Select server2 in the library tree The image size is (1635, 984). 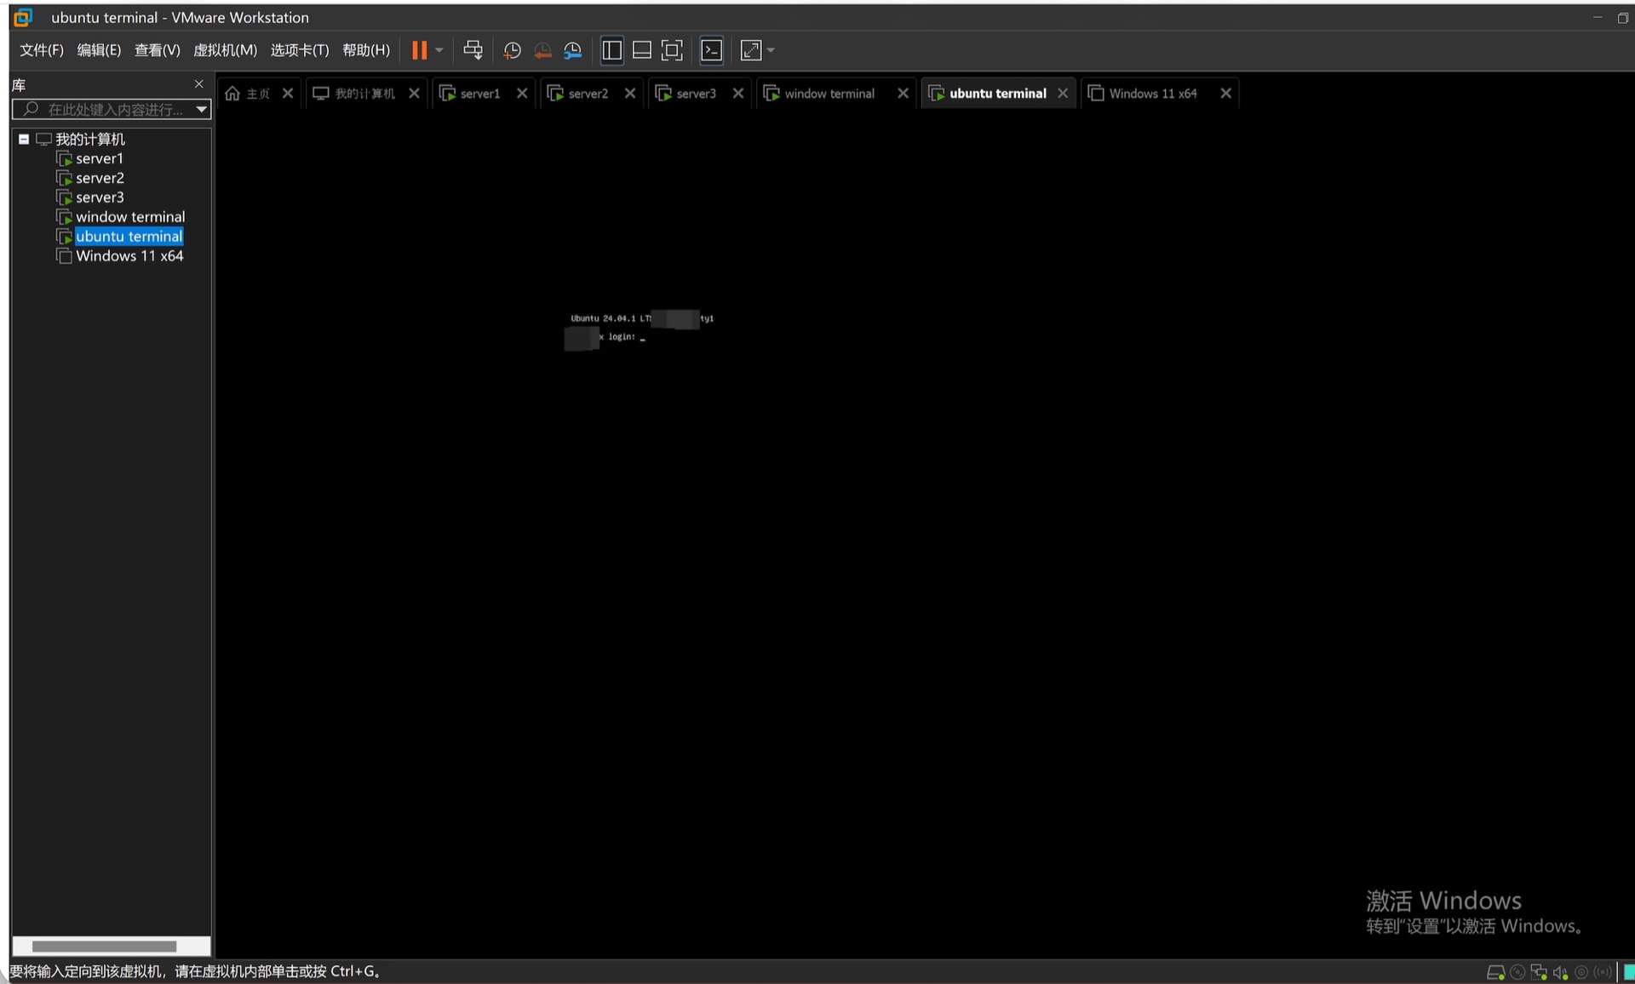(100, 178)
